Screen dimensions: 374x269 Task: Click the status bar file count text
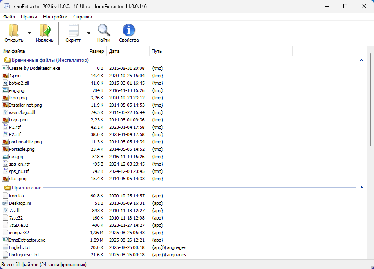point(44,265)
